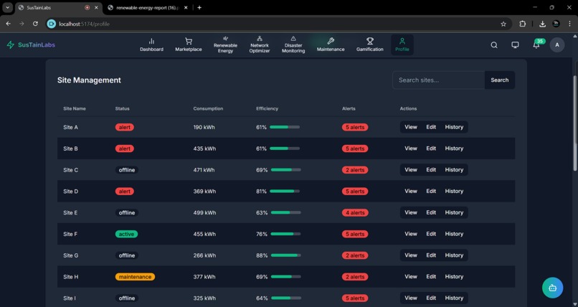Open the Gamification page
Image resolution: width=578 pixels, height=307 pixels.
[370, 44]
